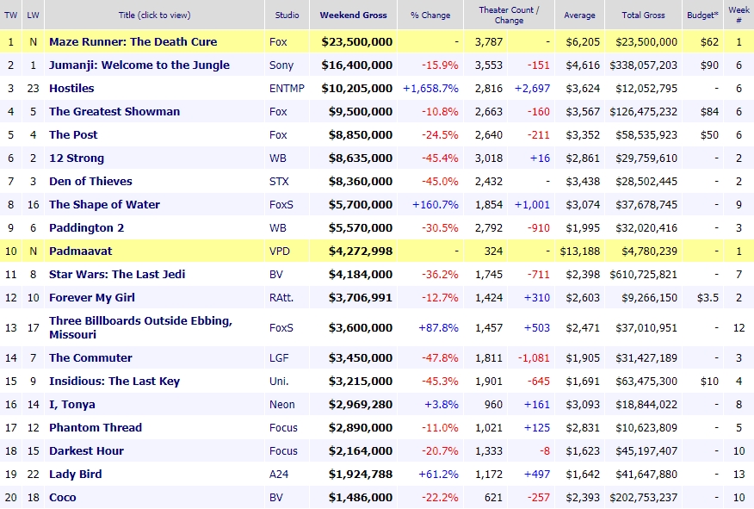This screenshot has height=509, width=754.
Task: Open Focus studio in Darkest Hour row
Action: (283, 450)
